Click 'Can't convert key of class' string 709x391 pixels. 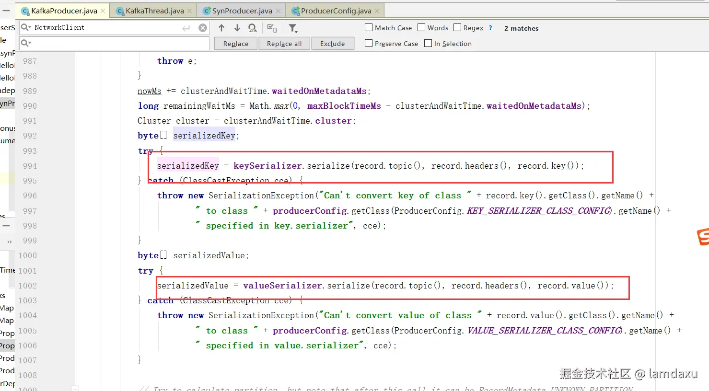pyautogui.click(x=395, y=195)
